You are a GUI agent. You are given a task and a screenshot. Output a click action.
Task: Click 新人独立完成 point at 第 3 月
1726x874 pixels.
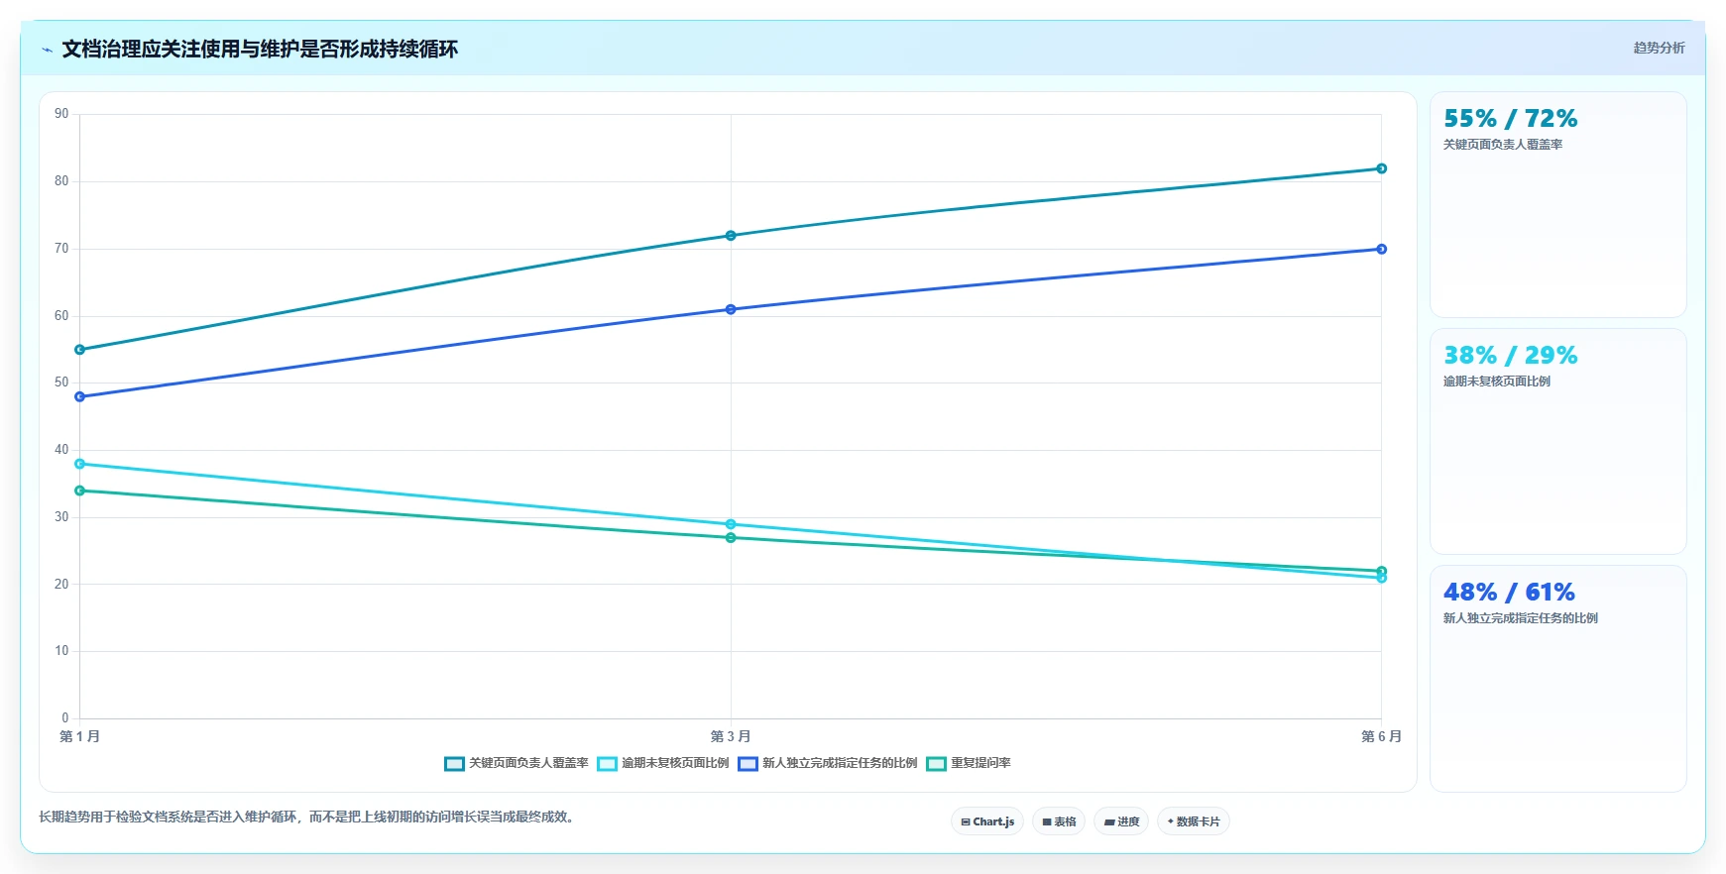click(731, 309)
